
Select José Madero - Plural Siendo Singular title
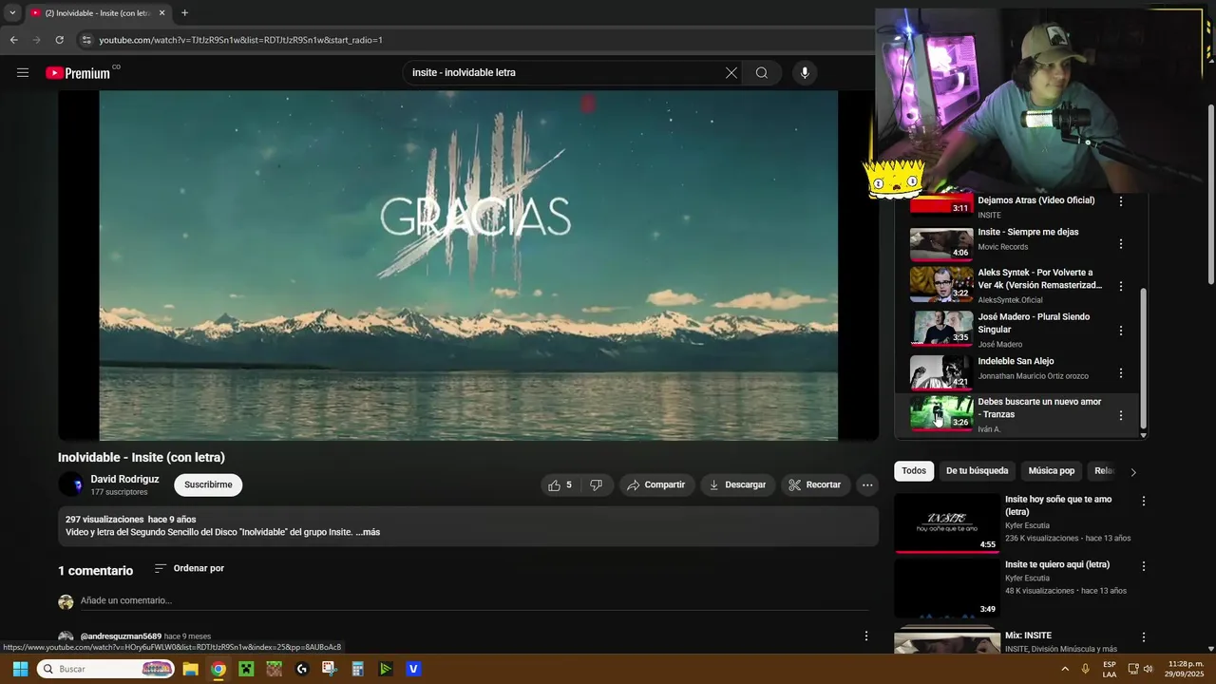(1034, 323)
